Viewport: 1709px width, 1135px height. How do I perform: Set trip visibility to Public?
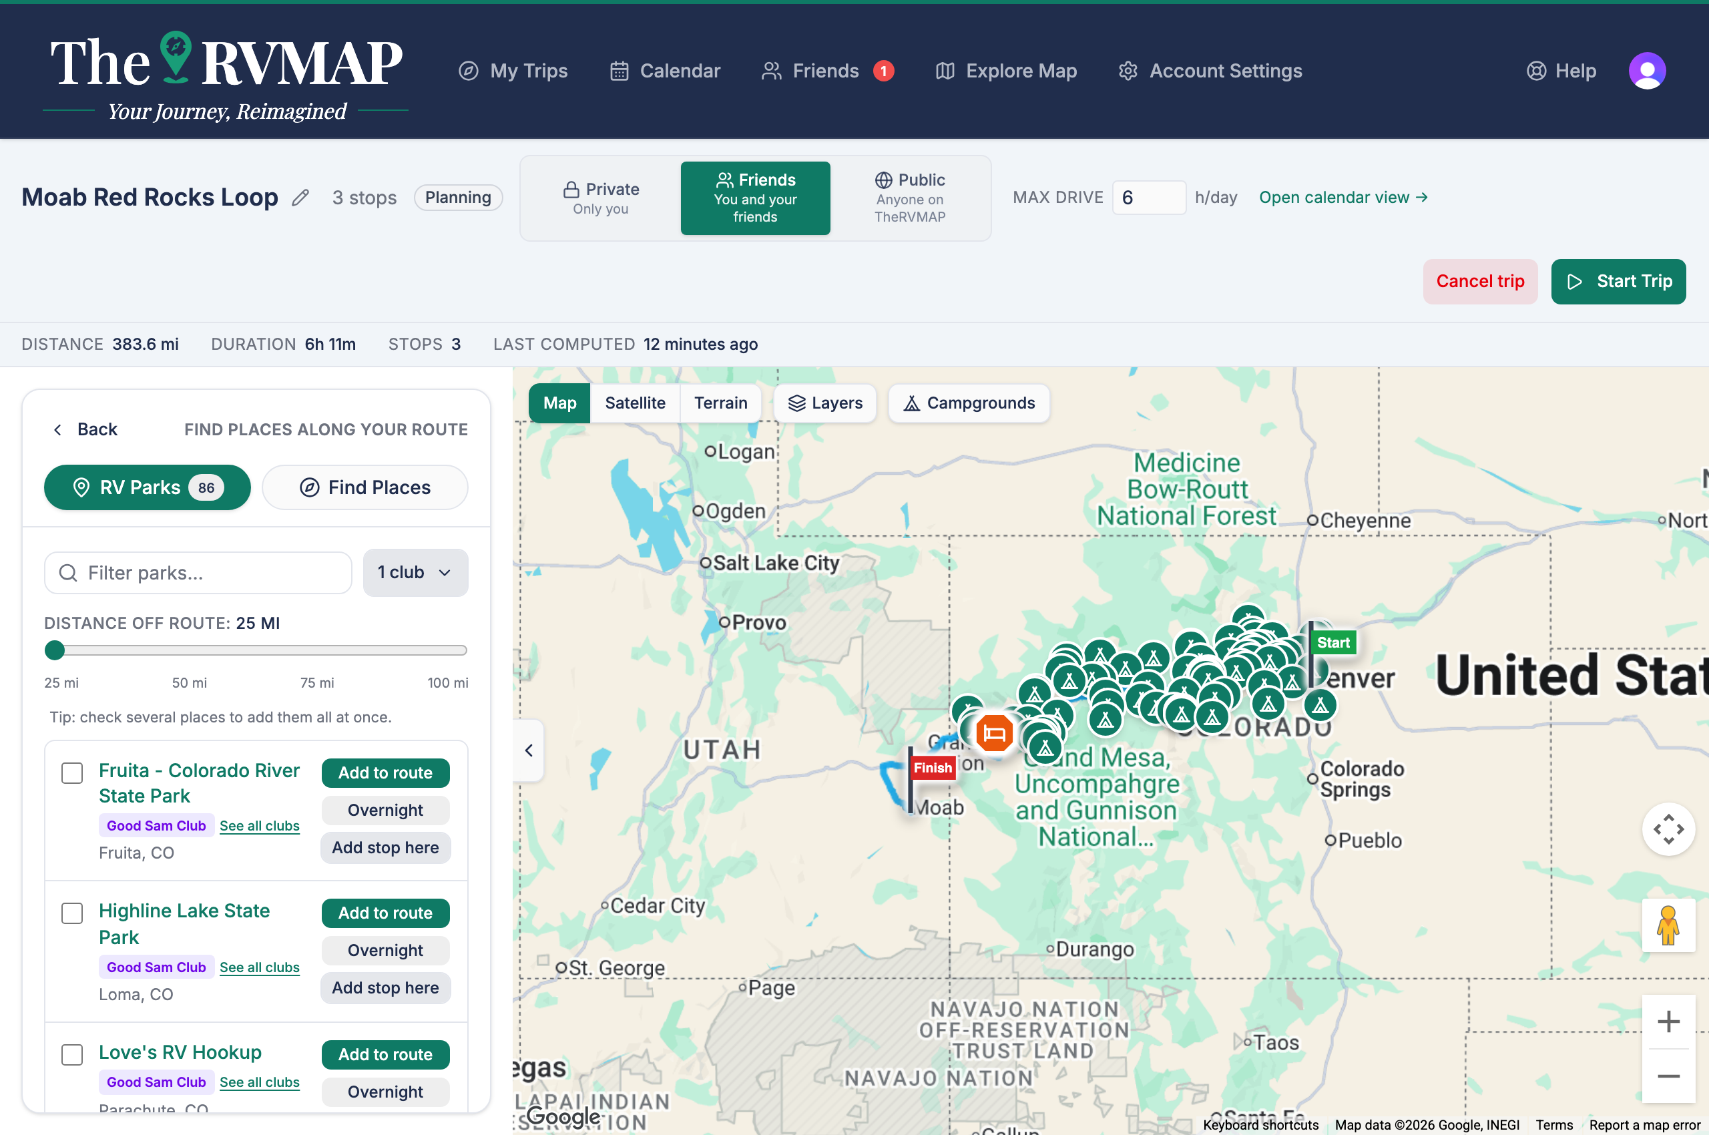pyautogui.click(x=910, y=198)
